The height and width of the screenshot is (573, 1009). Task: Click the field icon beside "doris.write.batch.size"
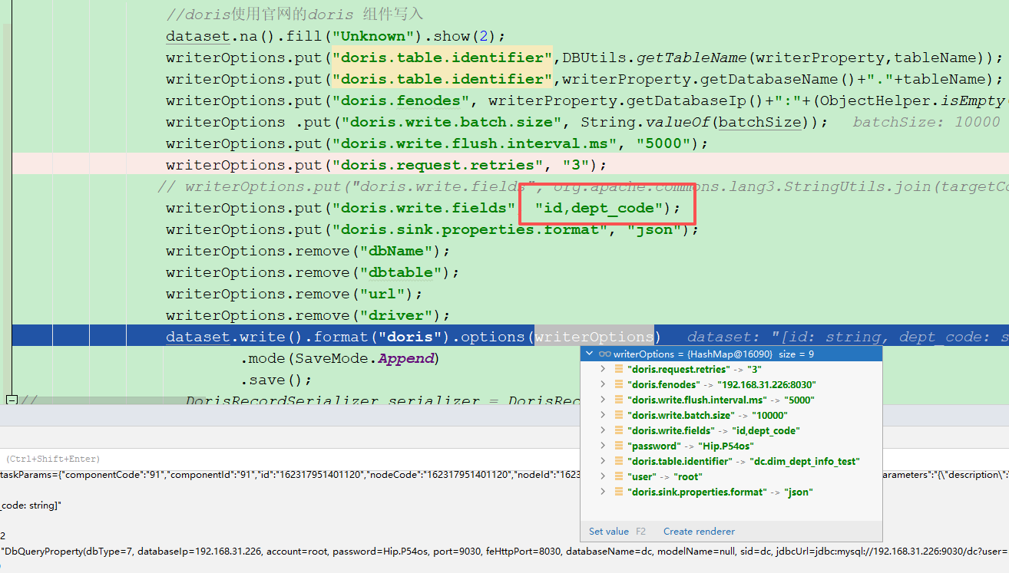(x=619, y=415)
